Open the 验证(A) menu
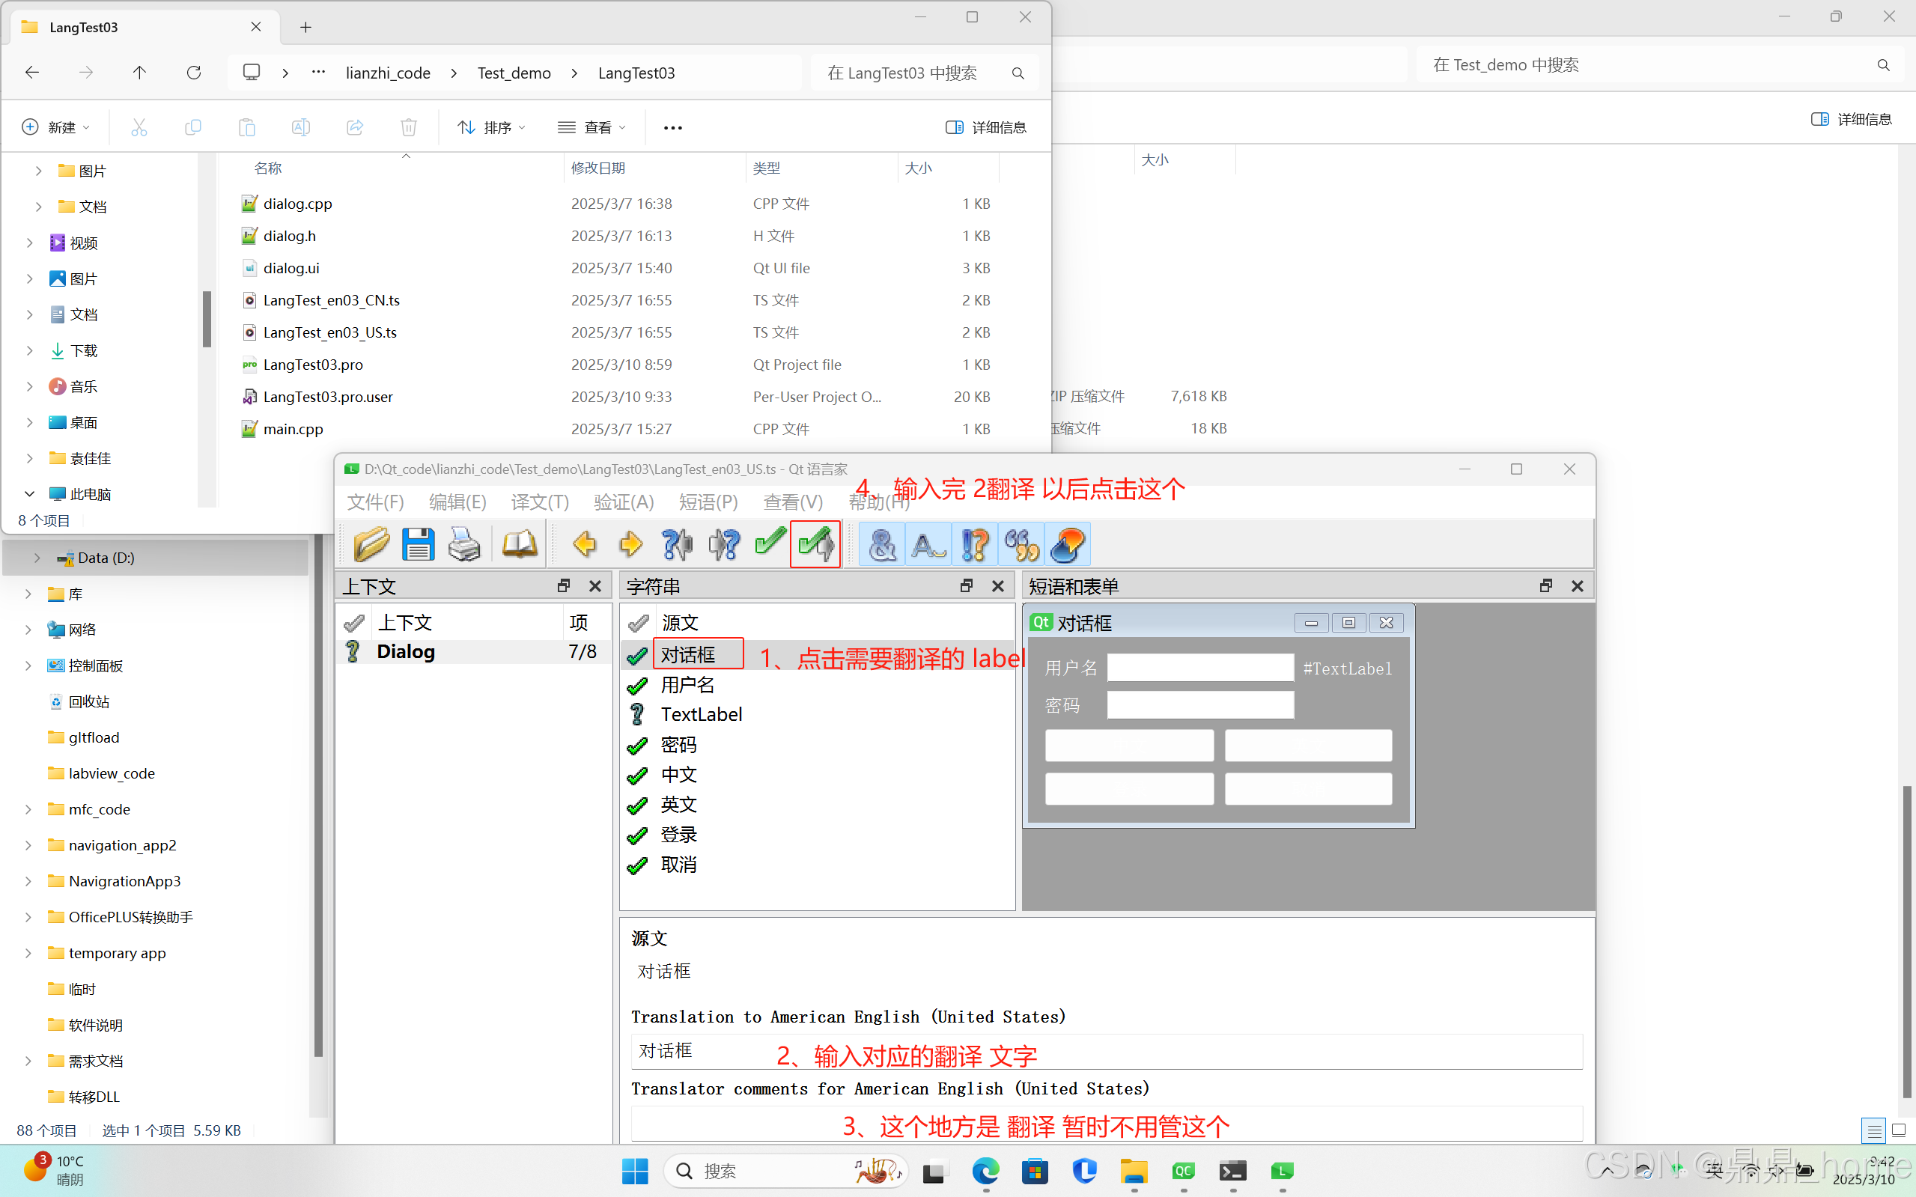 point(624,502)
